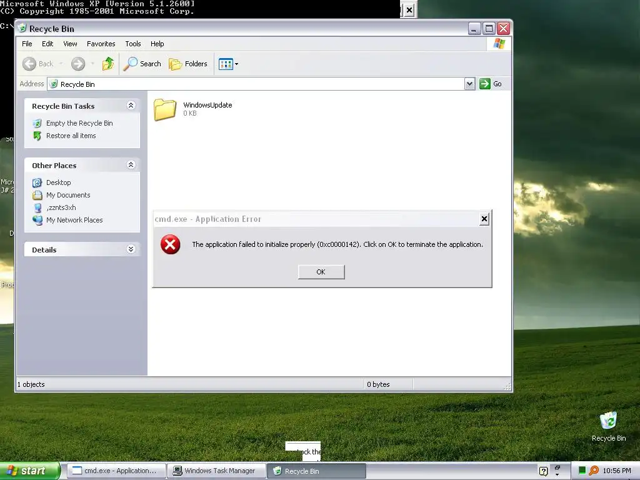
Task: Open the Favorites menu
Action: [x=101, y=44]
